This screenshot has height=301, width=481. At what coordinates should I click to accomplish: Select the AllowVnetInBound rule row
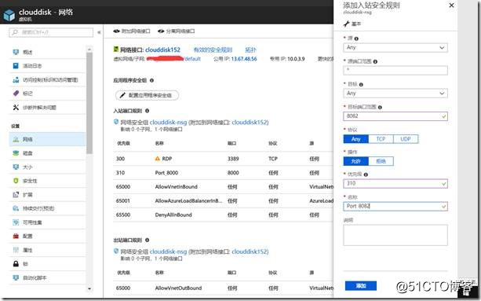pyautogui.click(x=224, y=187)
